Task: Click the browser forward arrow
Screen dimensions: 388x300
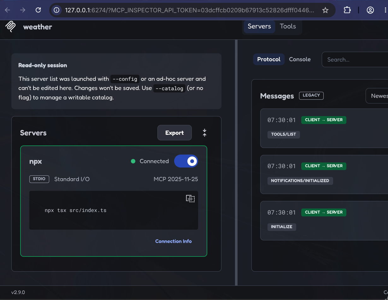Action: click(x=23, y=10)
